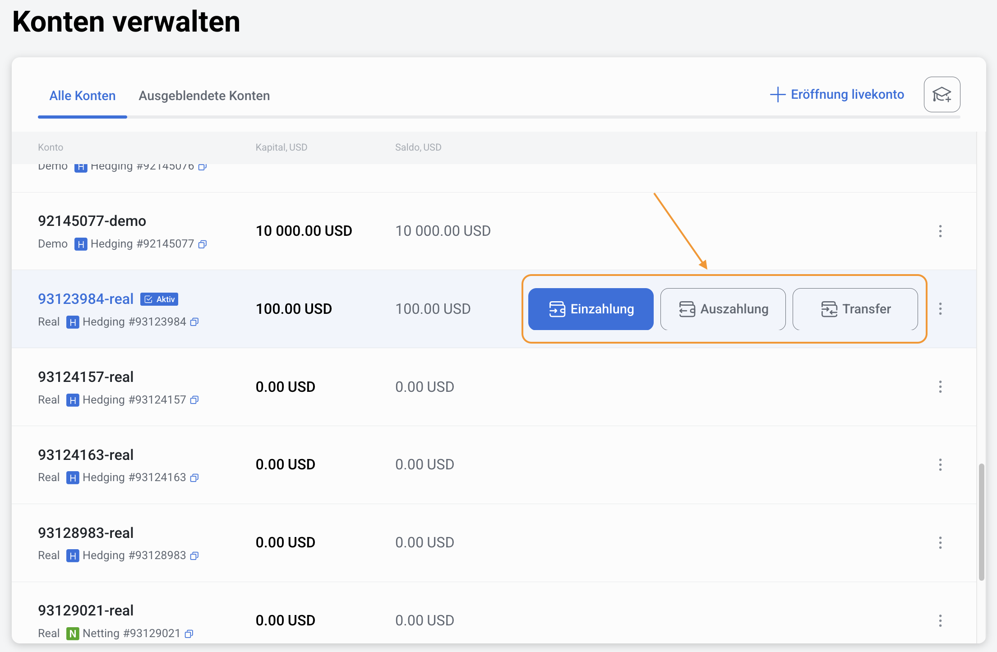Image resolution: width=997 pixels, height=652 pixels.
Task: Switch to the Ausgeblendete Konten tab
Action: [x=204, y=96]
